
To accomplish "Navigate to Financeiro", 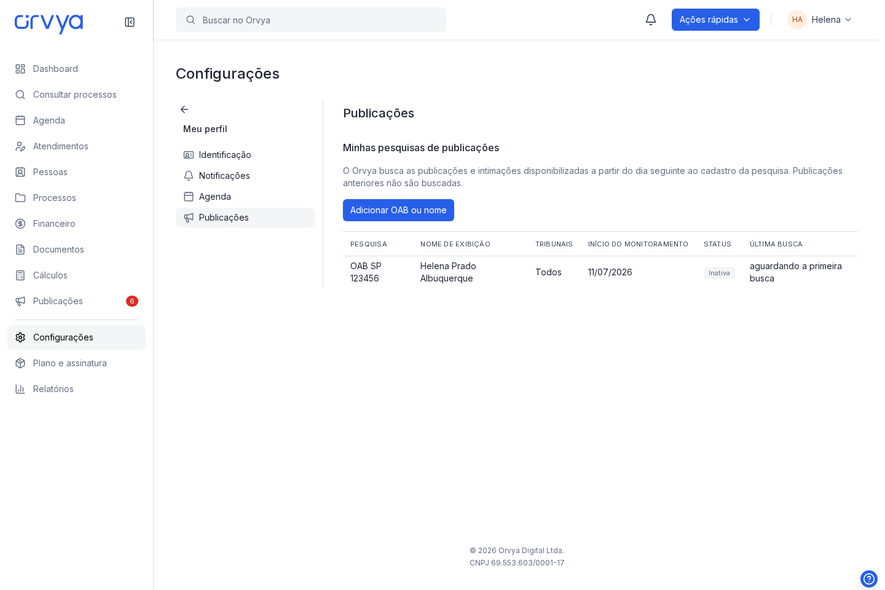I will 76,224.
